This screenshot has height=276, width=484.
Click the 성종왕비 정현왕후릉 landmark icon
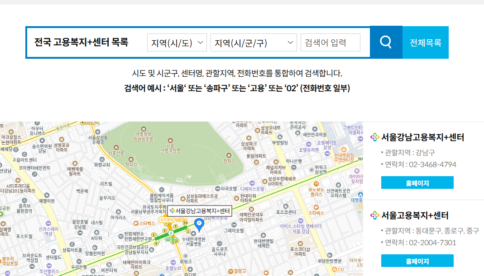143,129
